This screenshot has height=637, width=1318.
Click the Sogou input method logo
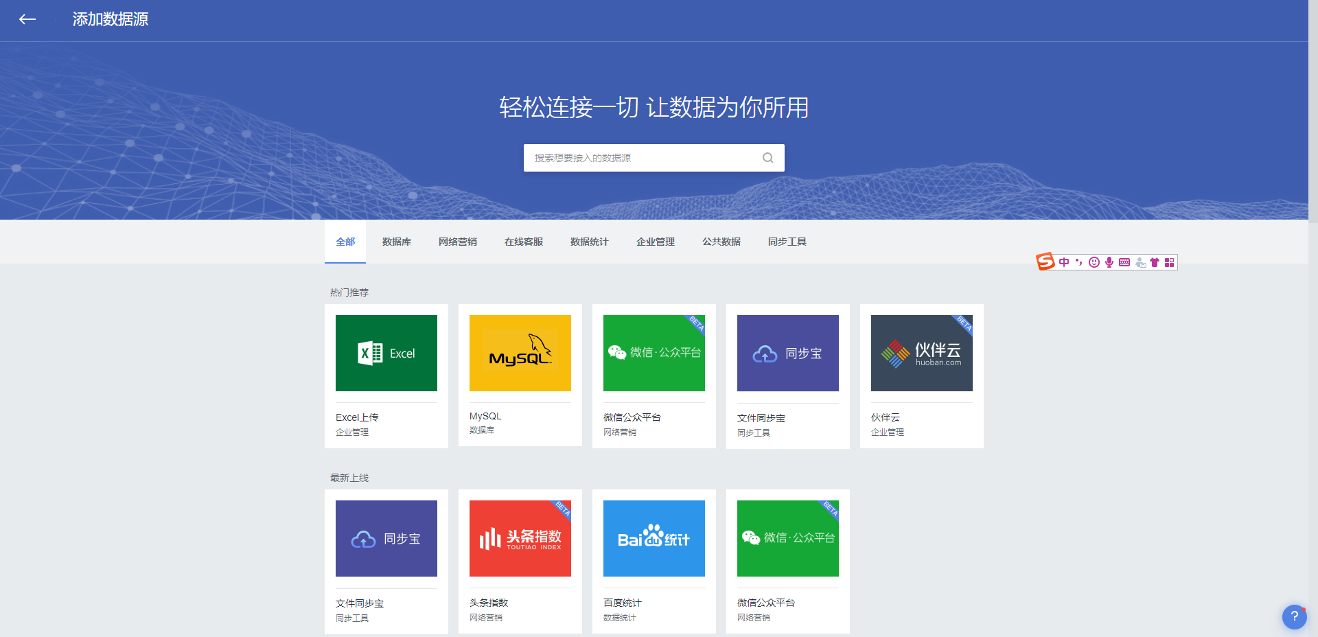click(1045, 262)
